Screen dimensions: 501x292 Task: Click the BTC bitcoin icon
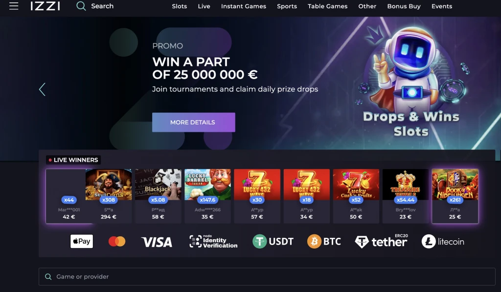tap(324, 241)
